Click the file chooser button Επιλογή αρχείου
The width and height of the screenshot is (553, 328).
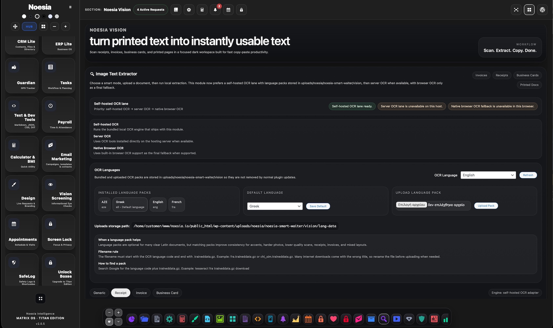[412, 205]
